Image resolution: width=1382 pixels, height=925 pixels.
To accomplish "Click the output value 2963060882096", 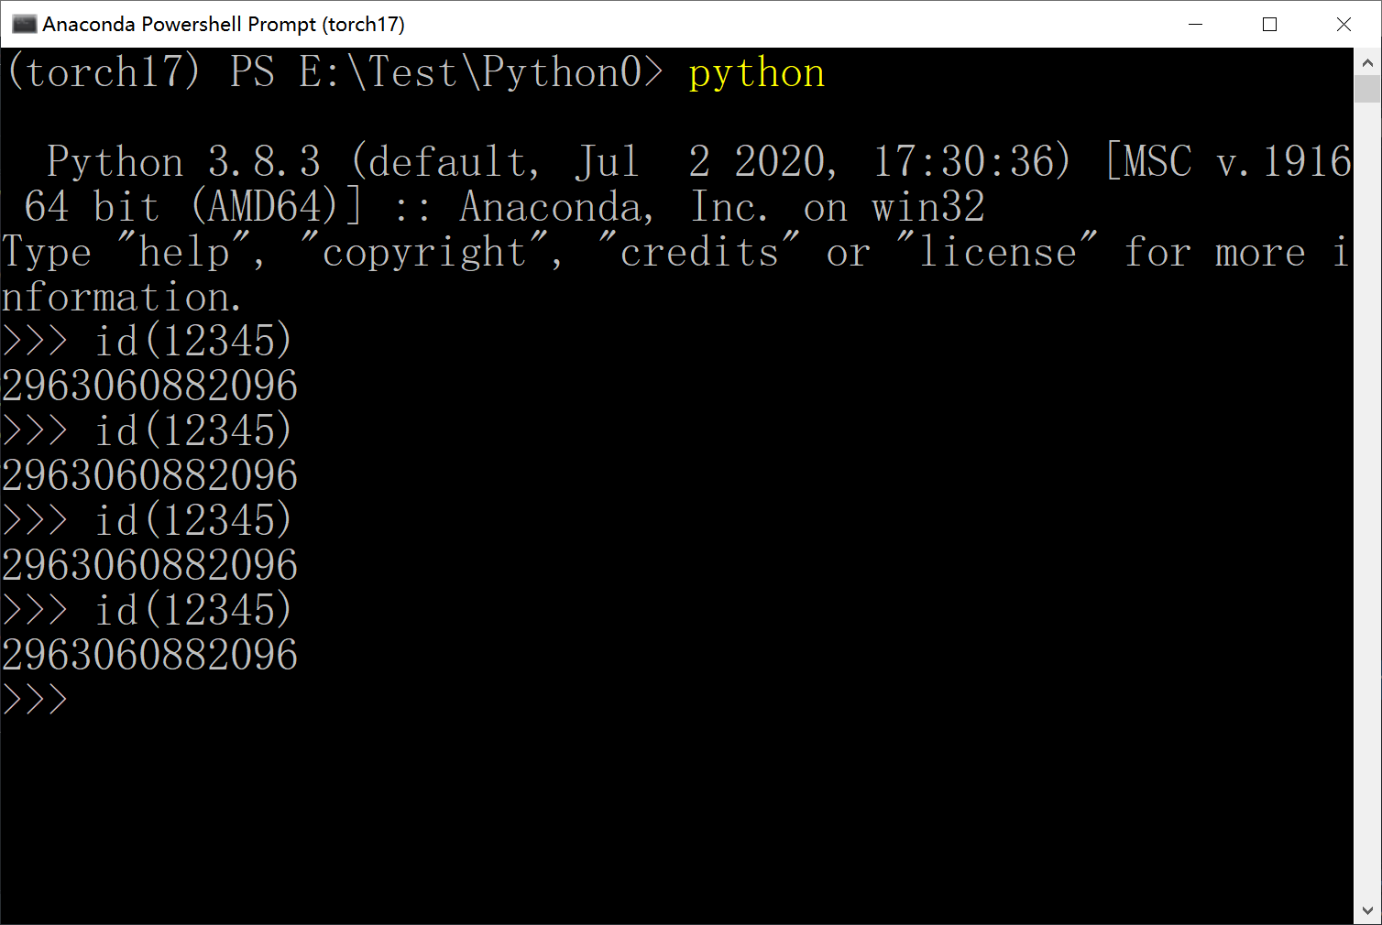I will [x=148, y=385].
